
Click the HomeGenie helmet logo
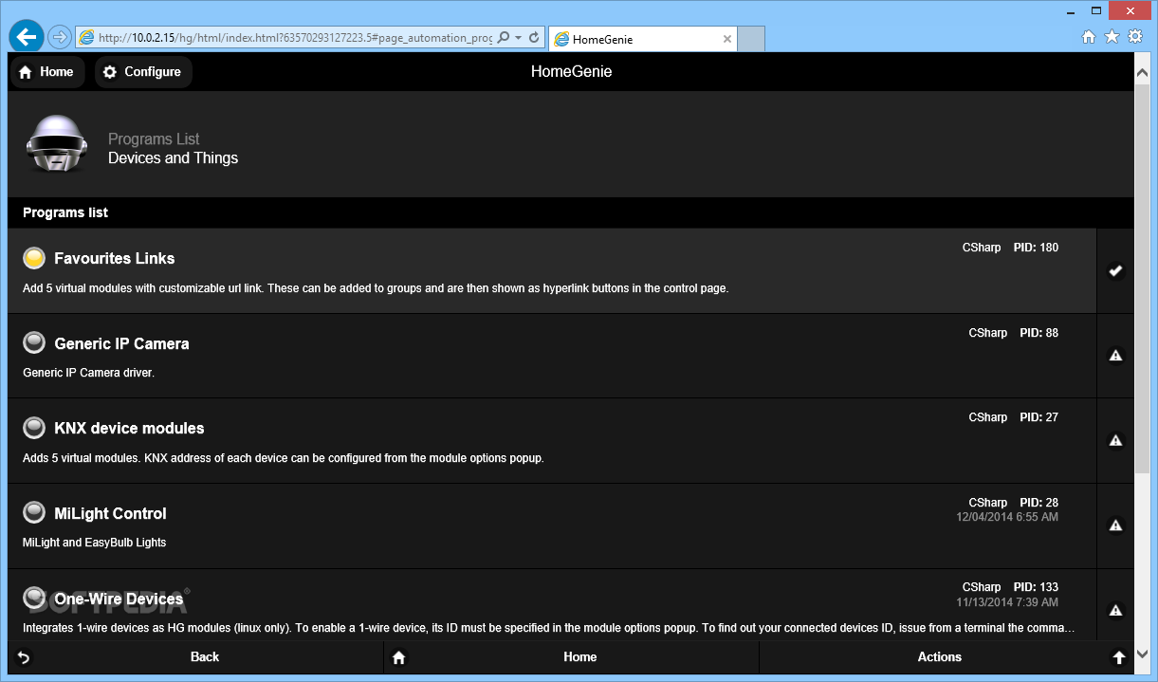(x=56, y=144)
